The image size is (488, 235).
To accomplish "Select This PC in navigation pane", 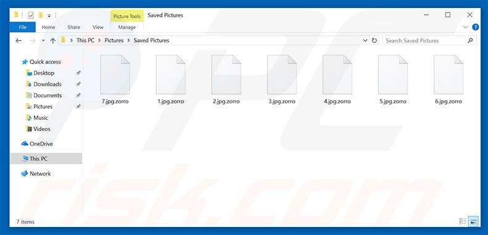I will (46, 159).
